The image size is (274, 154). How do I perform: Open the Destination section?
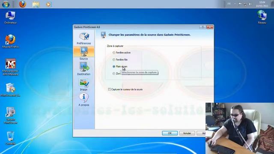(x=84, y=69)
